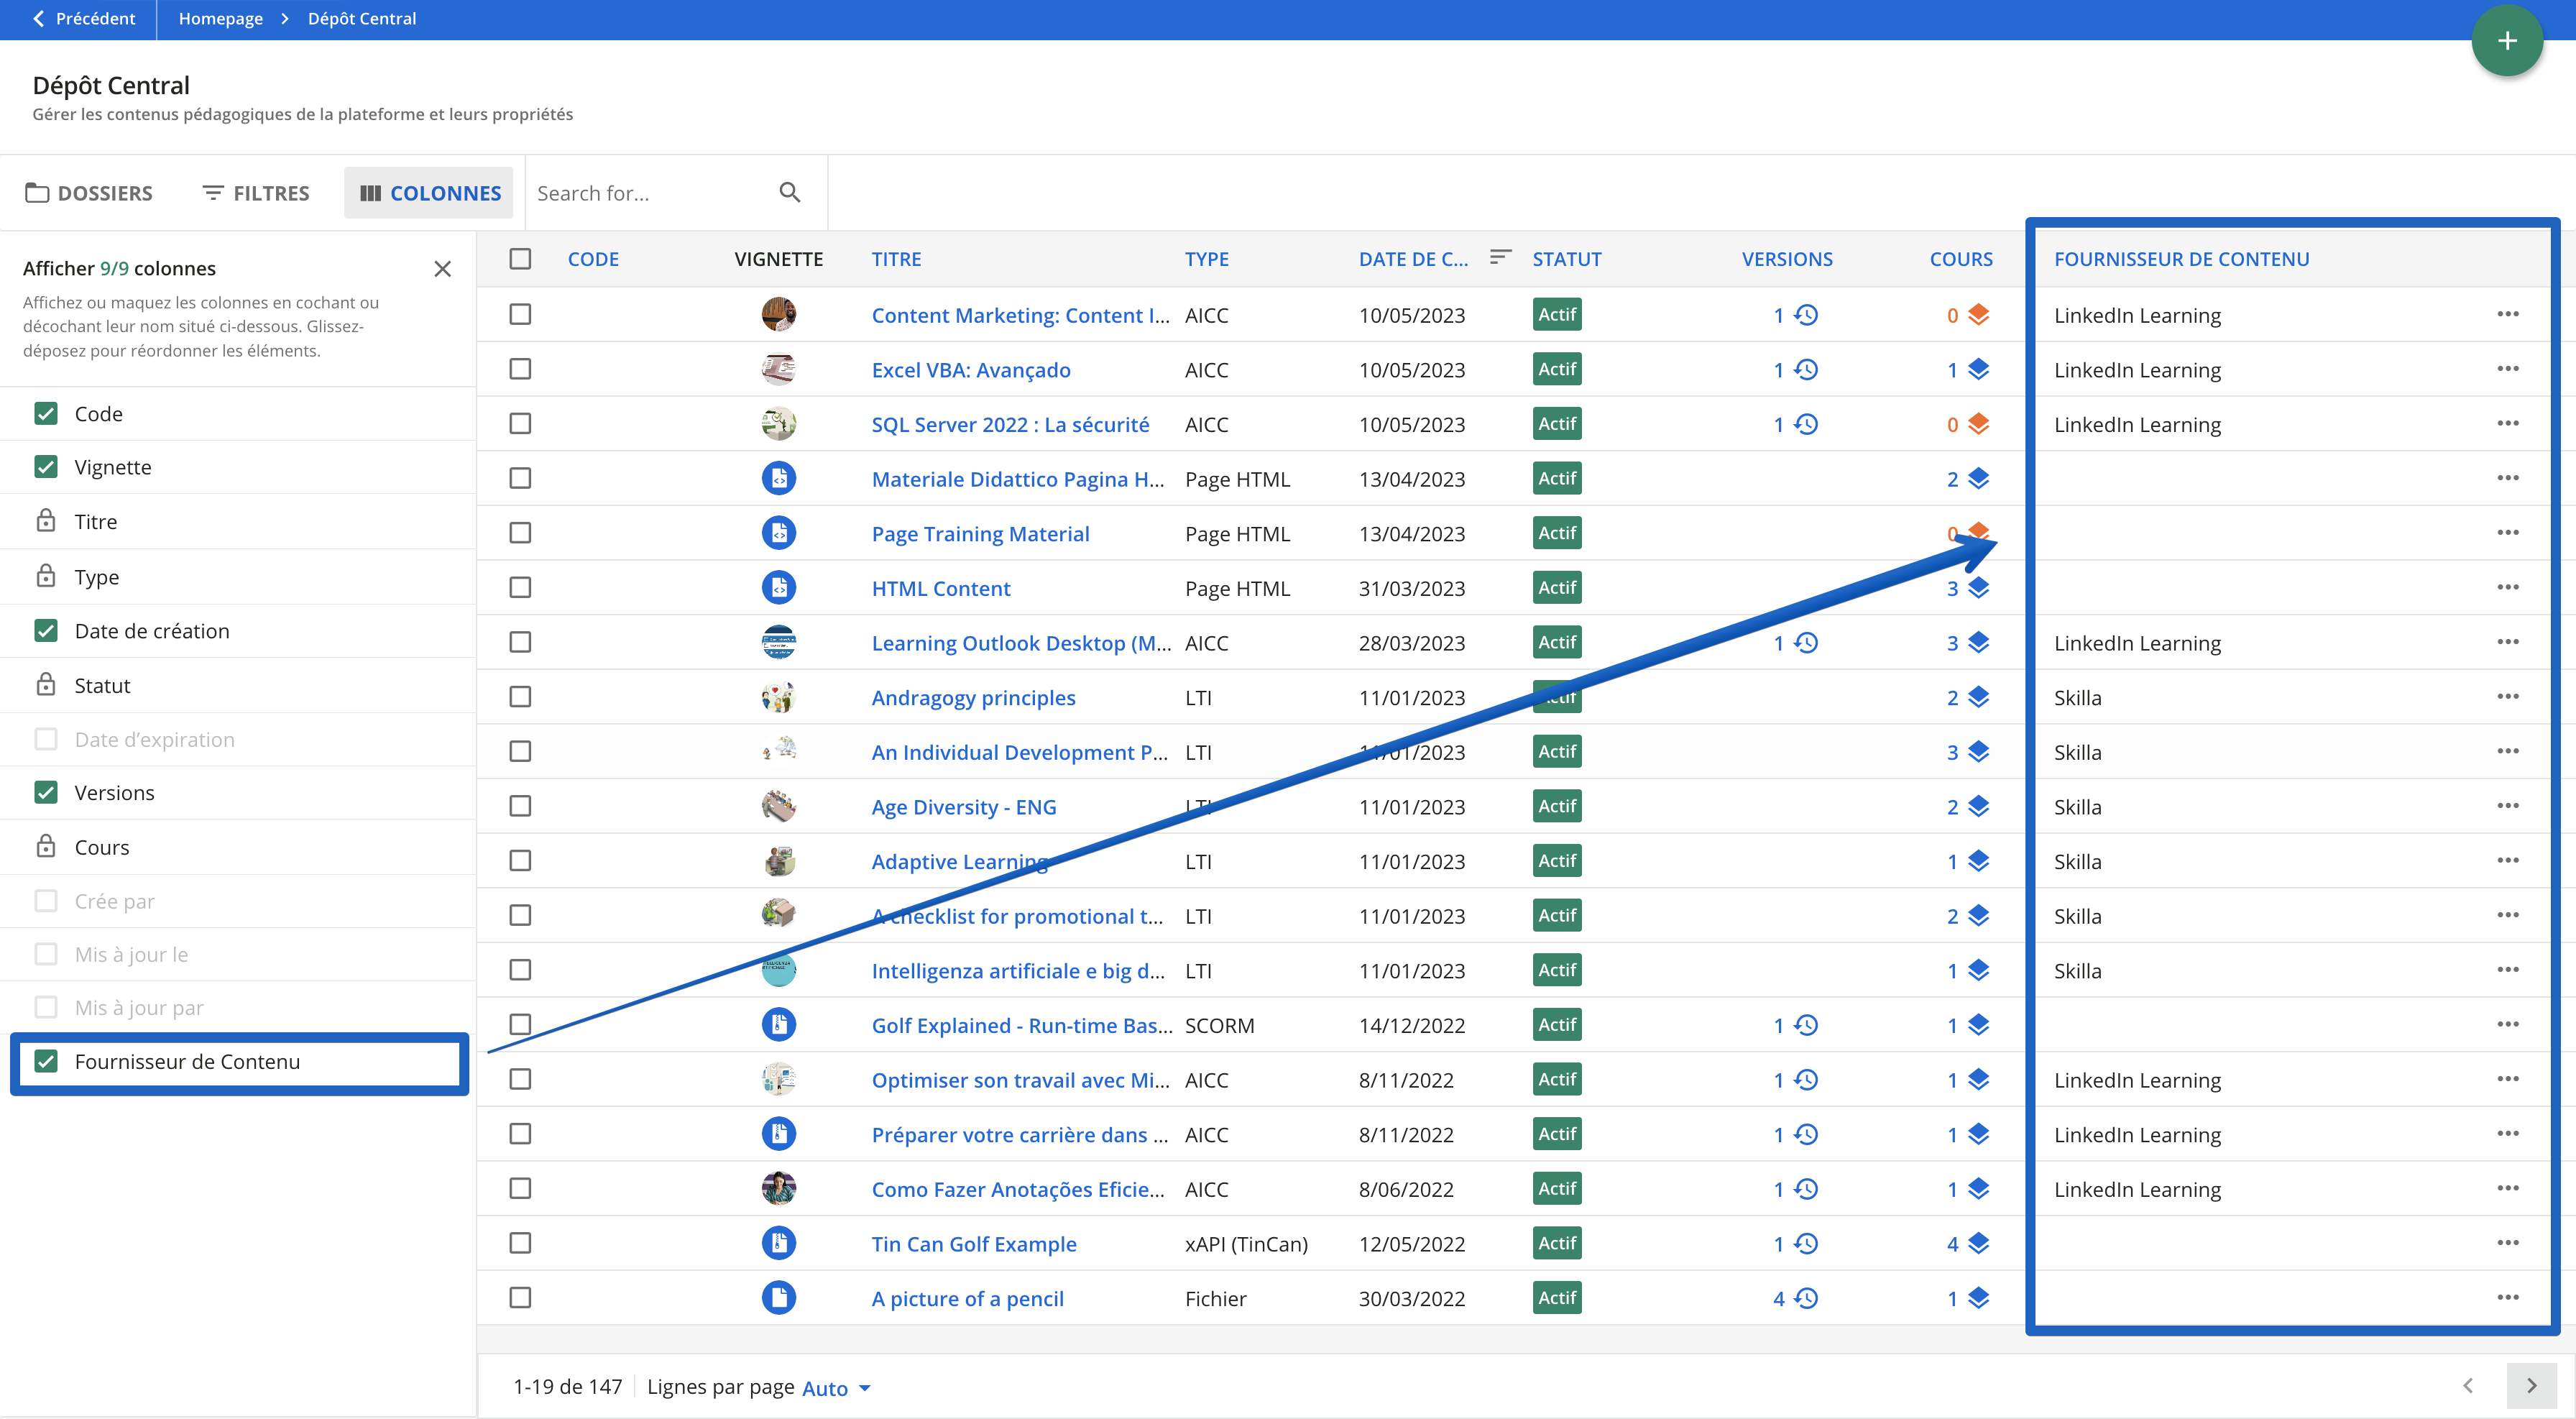Click the green plus add button

[2506, 41]
